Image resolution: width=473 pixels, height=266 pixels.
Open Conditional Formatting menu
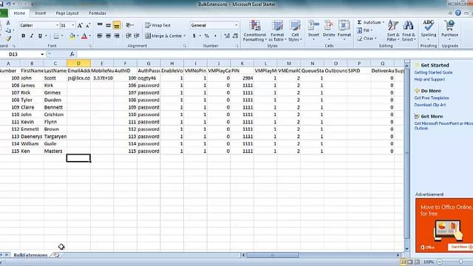tap(254, 31)
